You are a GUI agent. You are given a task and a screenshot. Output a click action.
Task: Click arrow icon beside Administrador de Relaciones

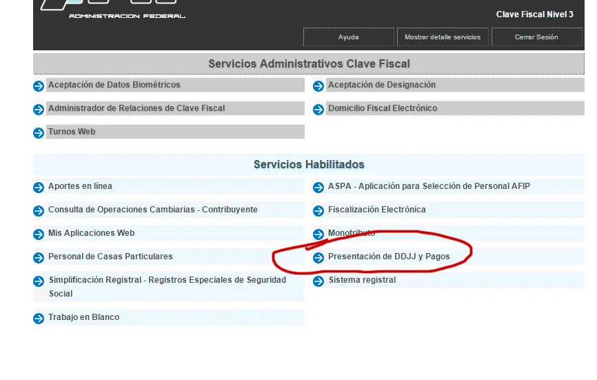[x=39, y=110]
